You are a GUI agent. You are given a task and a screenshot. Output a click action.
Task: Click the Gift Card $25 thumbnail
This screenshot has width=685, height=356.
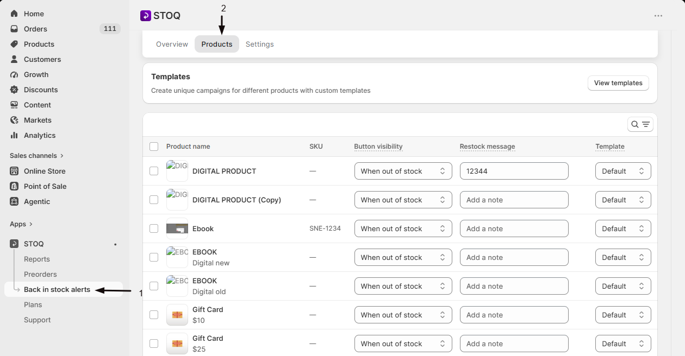177,344
